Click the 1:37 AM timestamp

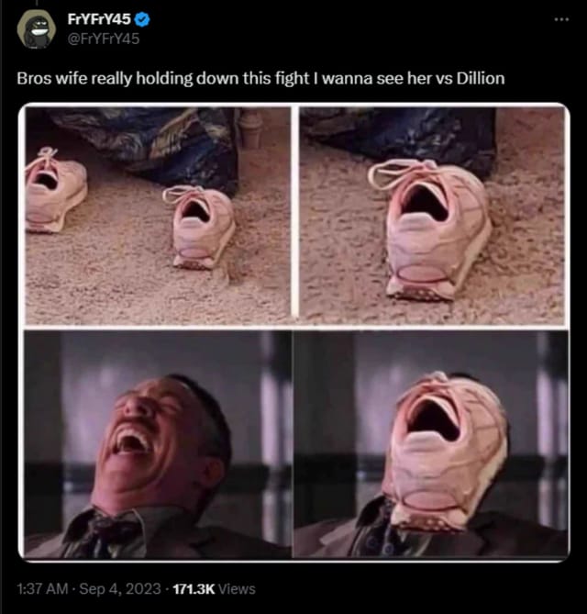[x=42, y=589]
